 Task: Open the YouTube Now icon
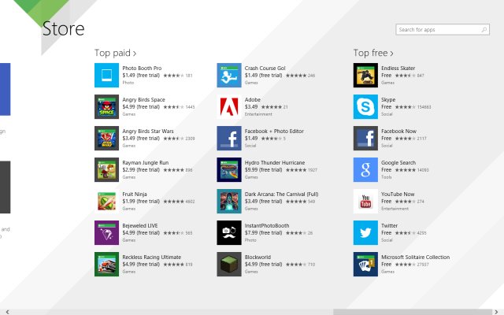[365, 202]
